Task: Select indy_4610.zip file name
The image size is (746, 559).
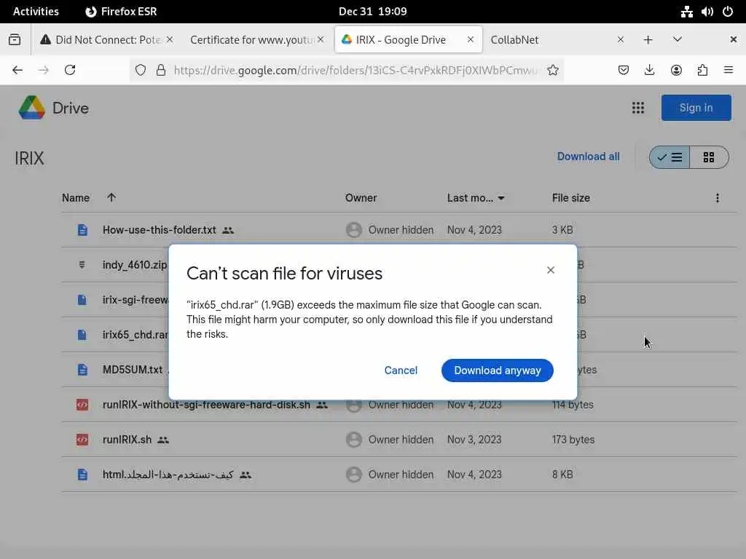Action: (x=135, y=265)
